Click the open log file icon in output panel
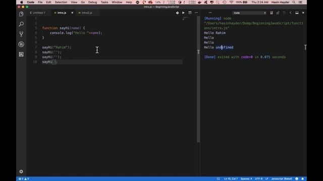 click(284, 13)
